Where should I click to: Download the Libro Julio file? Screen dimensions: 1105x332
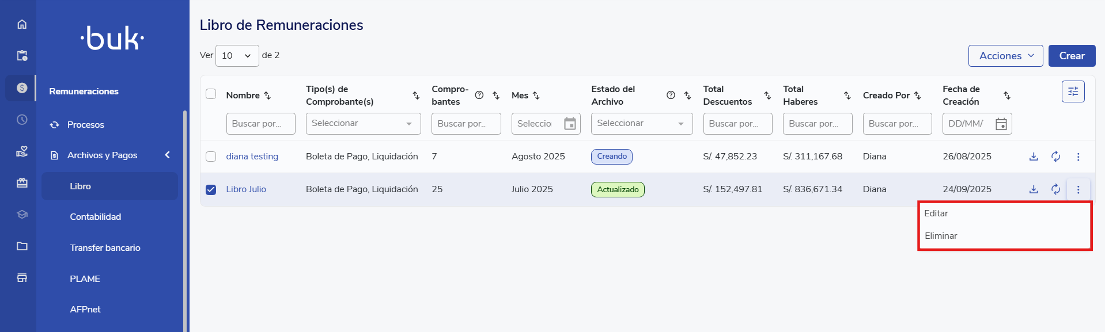[x=1034, y=189]
